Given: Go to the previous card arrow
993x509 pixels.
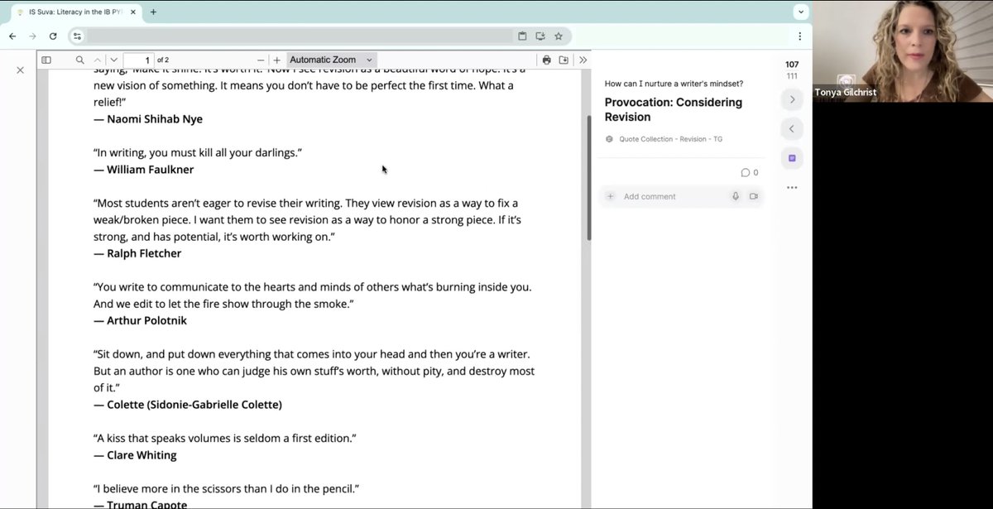Looking at the screenshot, I should tap(792, 128).
